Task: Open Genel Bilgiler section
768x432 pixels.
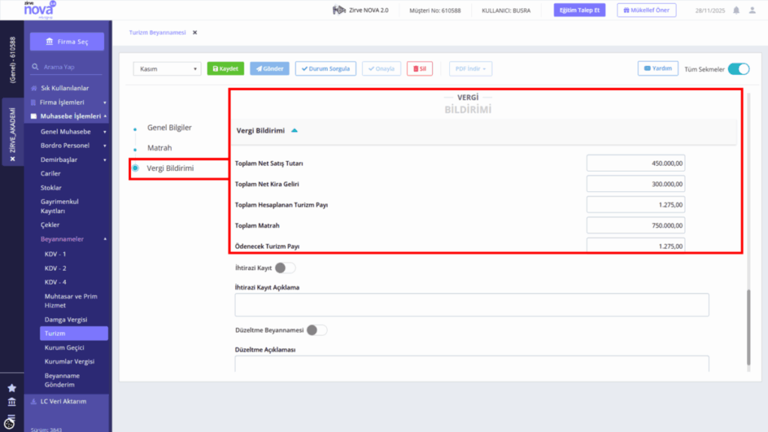Action: coord(169,127)
